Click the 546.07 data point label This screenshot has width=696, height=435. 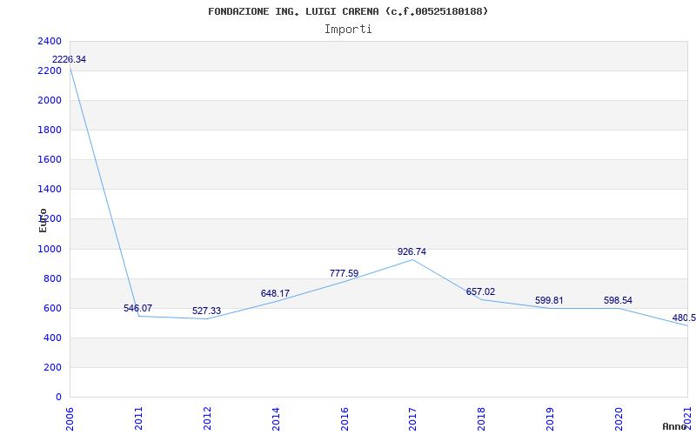pyautogui.click(x=137, y=308)
